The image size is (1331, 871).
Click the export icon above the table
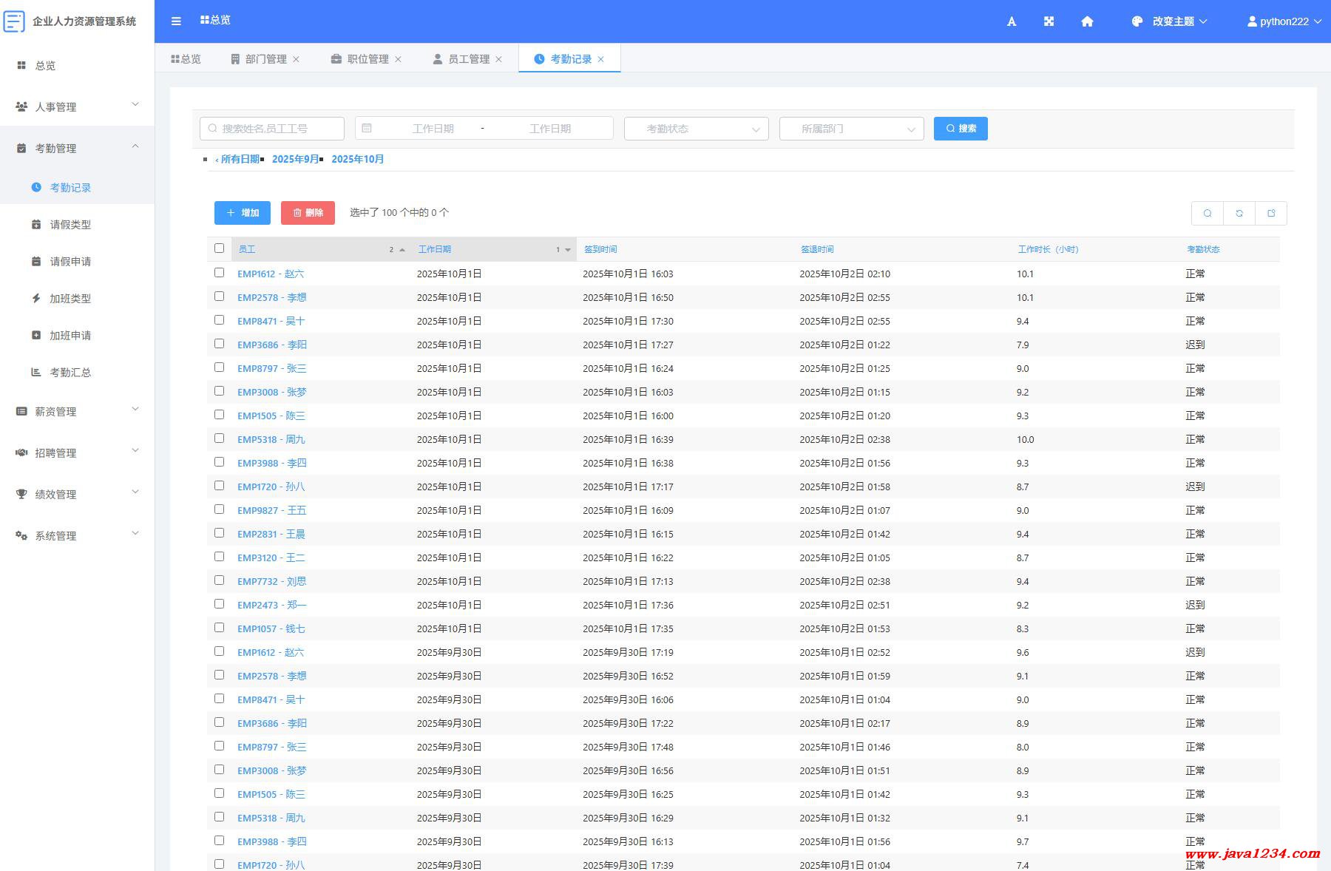pos(1271,213)
